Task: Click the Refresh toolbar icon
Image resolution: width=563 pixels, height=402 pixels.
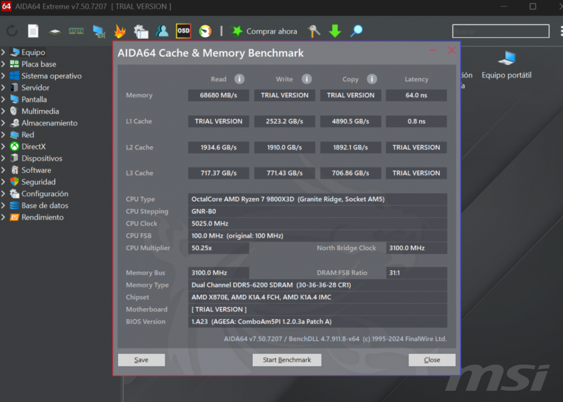Action: pos(12,31)
